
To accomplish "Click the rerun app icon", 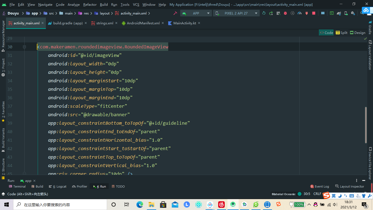I will coord(264,13).
